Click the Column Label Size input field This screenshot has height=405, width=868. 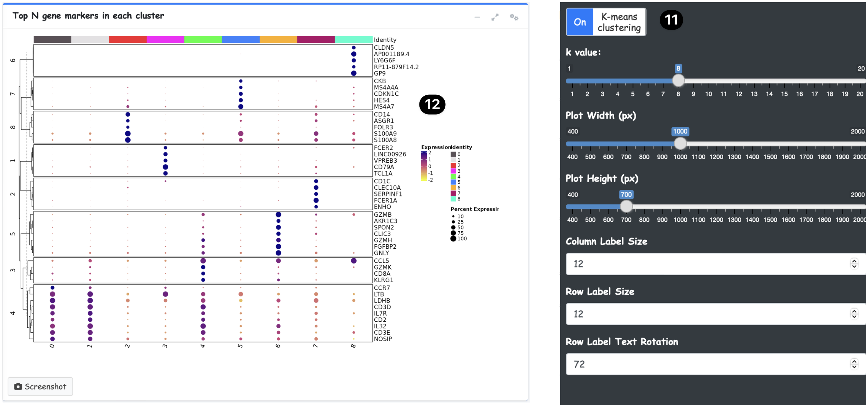point(706,264)
